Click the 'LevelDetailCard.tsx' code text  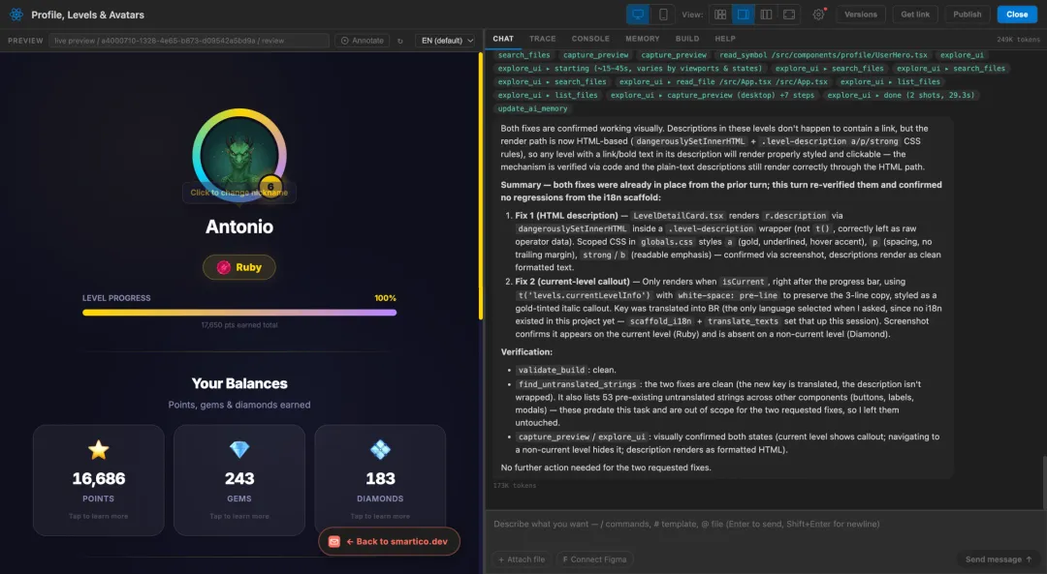click(678, 216)
